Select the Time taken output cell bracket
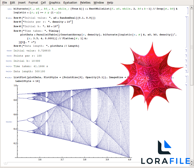Image resolution: width=194 pixels, height=168 pixels. click(186, 66)
